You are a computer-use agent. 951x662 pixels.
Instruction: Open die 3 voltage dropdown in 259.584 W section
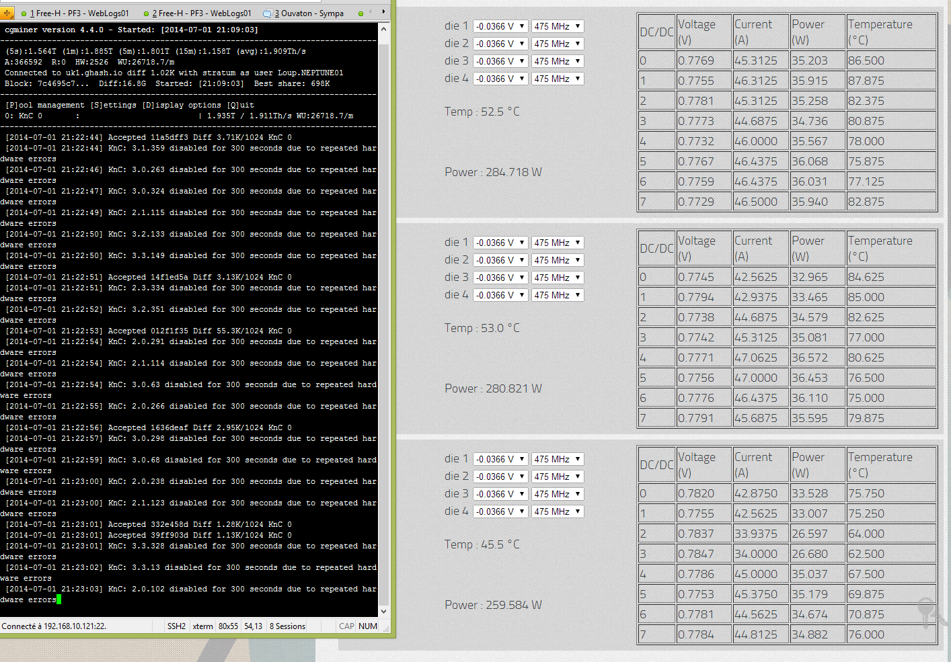[500, 494]
